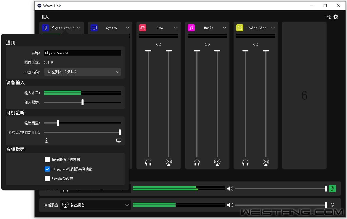347x219 pixels.
Task: Open the mixer settings sliders icon
Action: (x=328, y=17)
